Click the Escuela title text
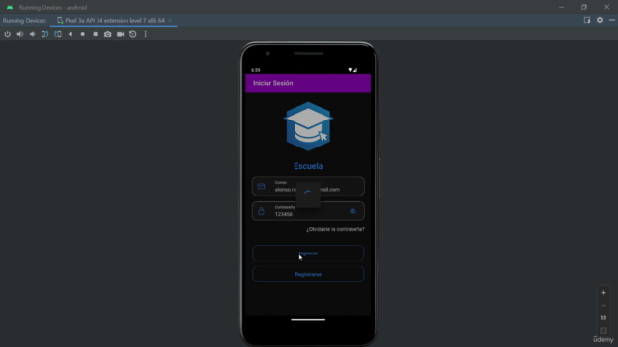This screenshot has width=618, height=347. pos(308,166)
